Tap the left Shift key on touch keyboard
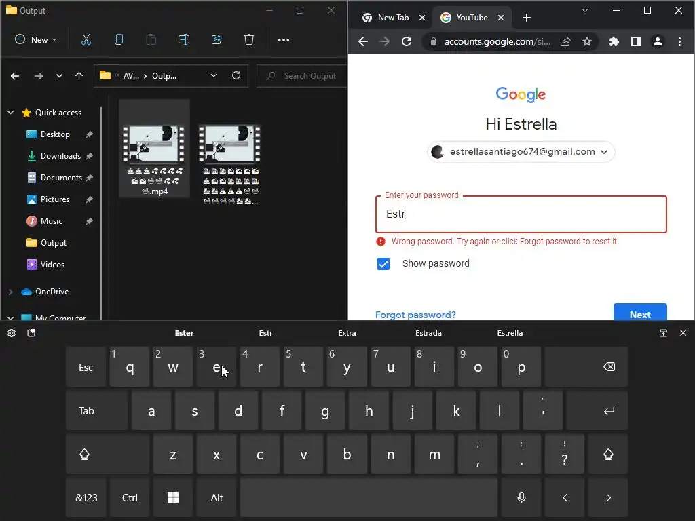 pos(107,454)
